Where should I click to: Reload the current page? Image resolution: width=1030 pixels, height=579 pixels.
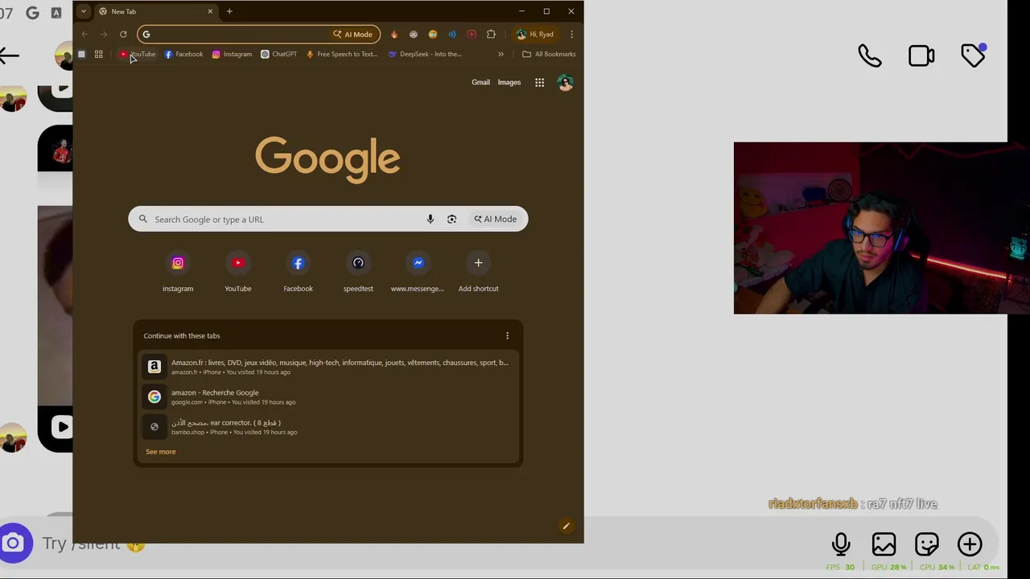coord(123,35)
